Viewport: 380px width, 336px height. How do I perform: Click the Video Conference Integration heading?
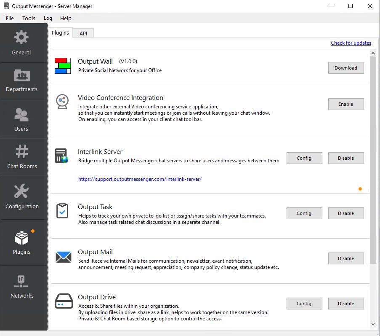click(120, 97)
